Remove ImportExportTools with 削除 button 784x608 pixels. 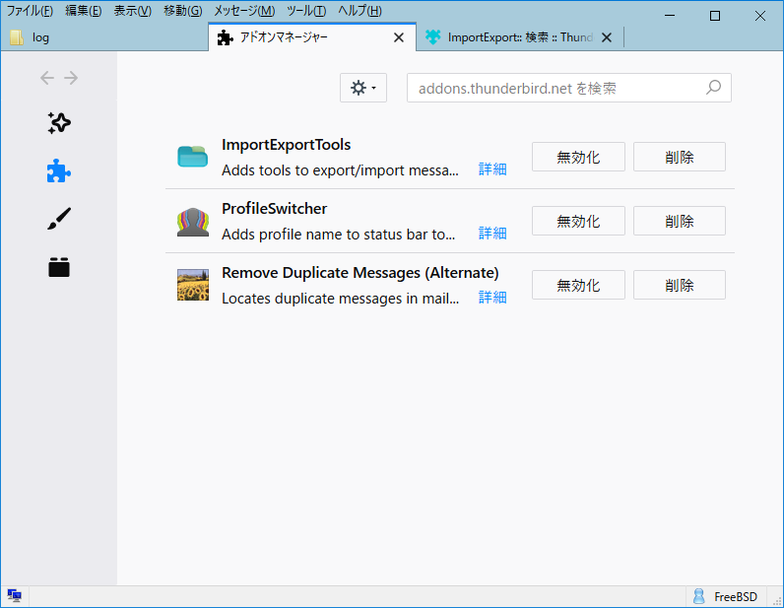pos(680,157)
